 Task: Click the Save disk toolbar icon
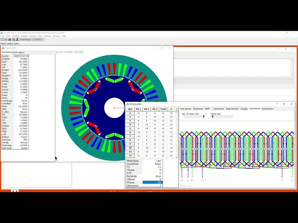[x=10, y=39]
